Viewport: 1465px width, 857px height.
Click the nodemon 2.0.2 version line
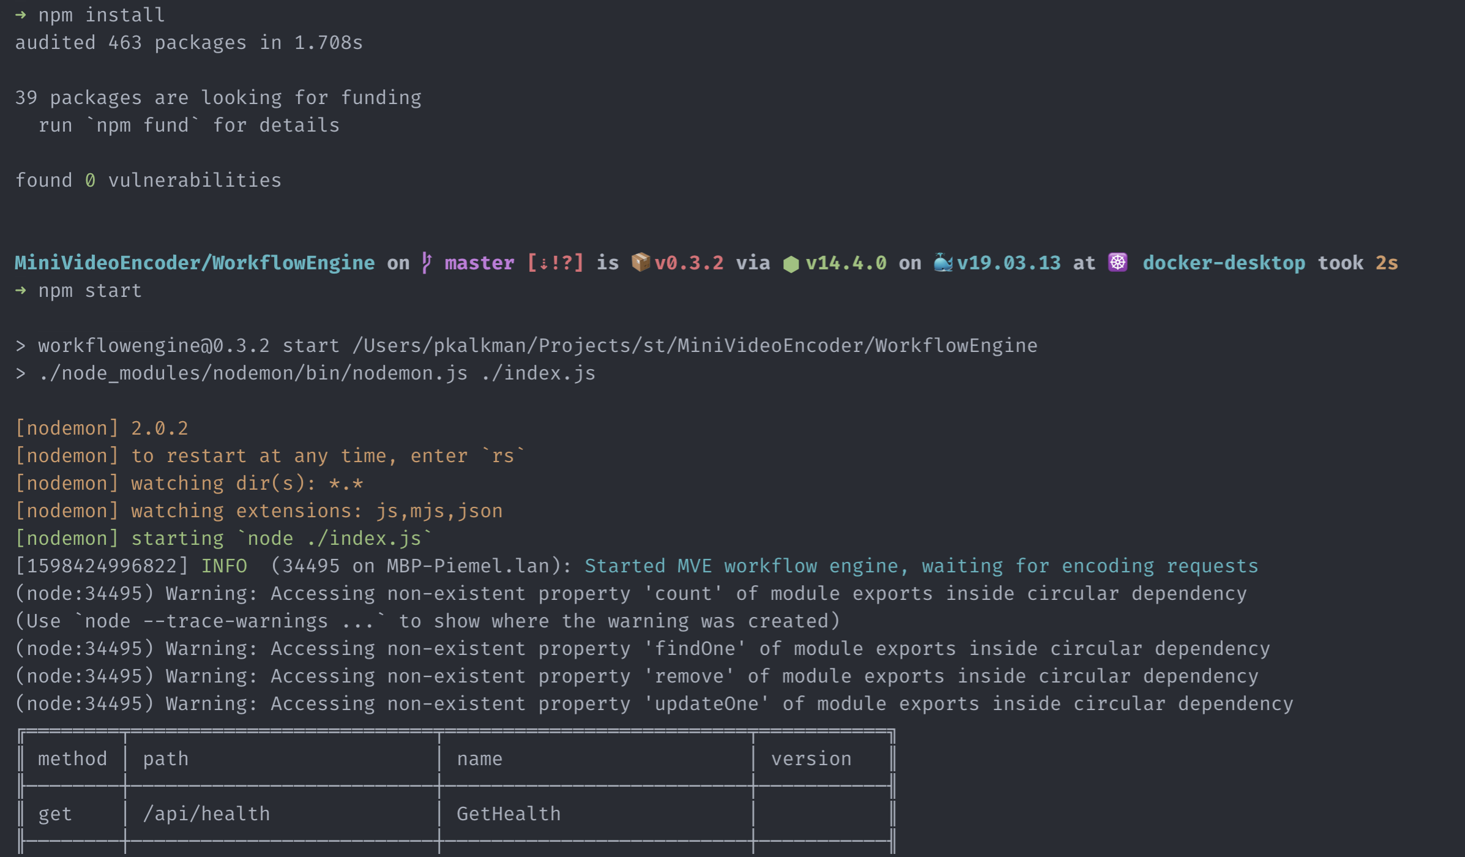102,428
